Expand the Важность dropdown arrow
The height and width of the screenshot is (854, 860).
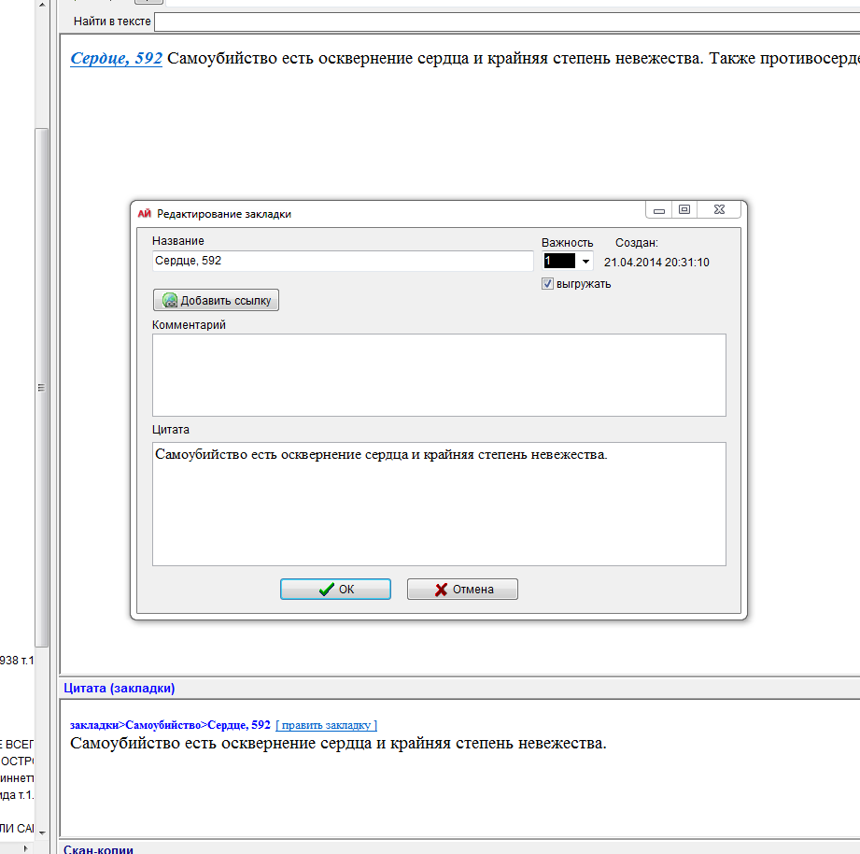pos(585,263)
